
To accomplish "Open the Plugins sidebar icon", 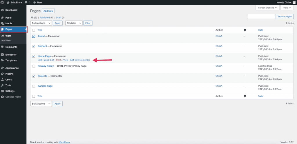I will [3, 74].
